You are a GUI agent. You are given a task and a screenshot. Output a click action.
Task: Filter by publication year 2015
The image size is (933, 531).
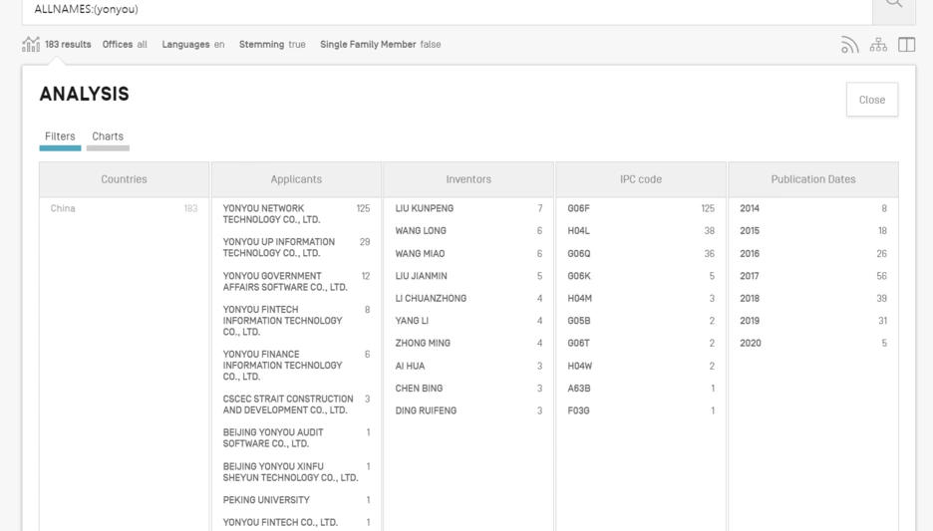813,231
